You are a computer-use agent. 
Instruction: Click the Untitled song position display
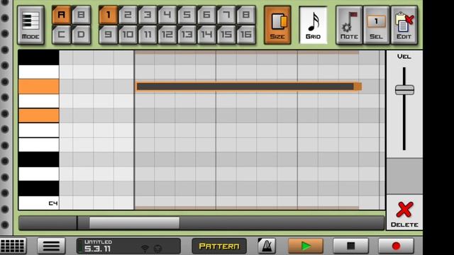point(128,246)
